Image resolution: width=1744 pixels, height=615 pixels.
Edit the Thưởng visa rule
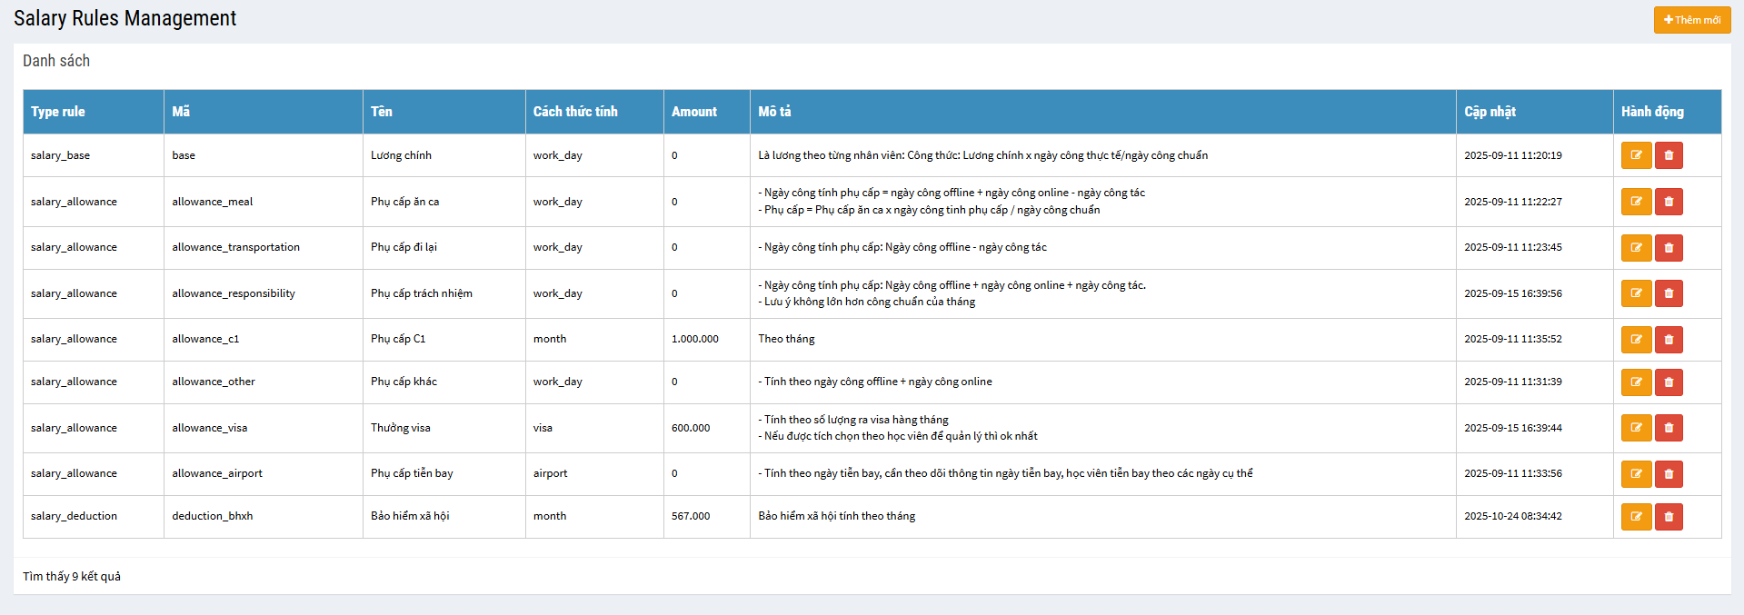tap(1636, 428)
